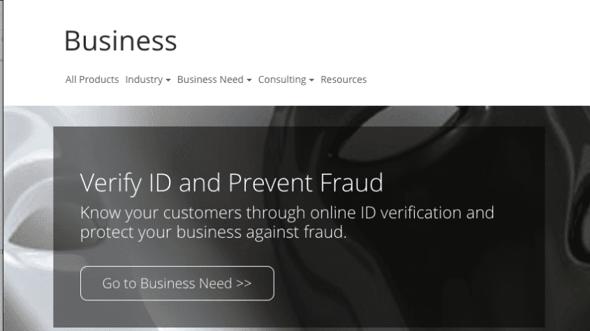Expand the Business Need caret in navigation
590x331 pixels.
(249, 80)
